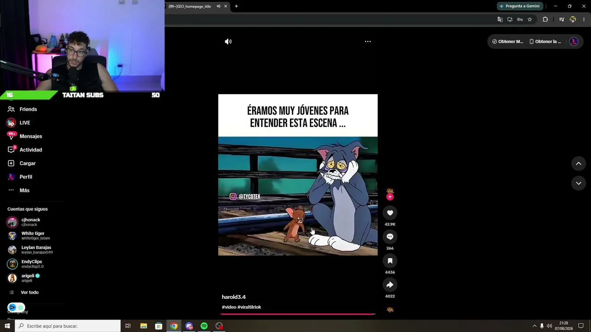Screen dimensions: 591x332
Task: Switch to the SEO_homepage_title tab
Action: (x=189, y=6)
